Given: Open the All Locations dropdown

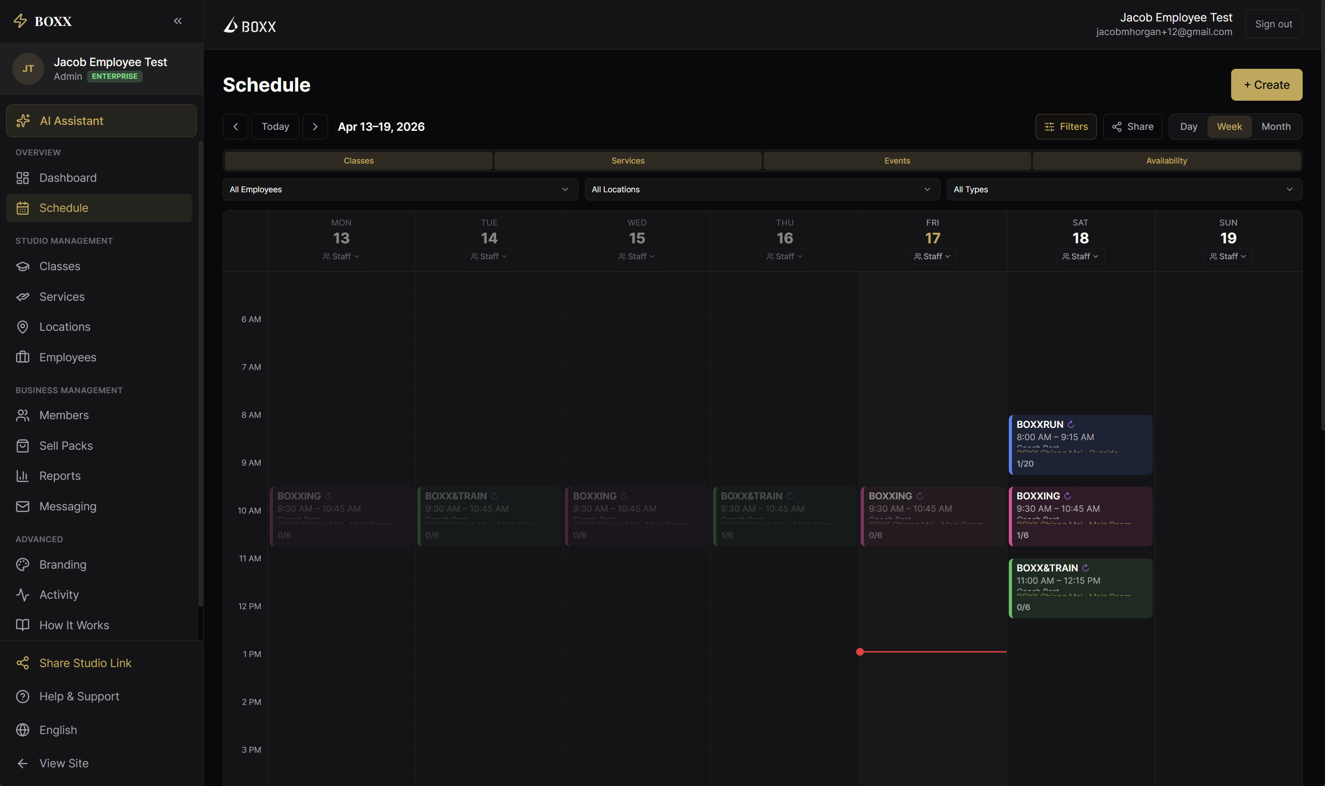Looking at the screenshot, I should 762,190.
